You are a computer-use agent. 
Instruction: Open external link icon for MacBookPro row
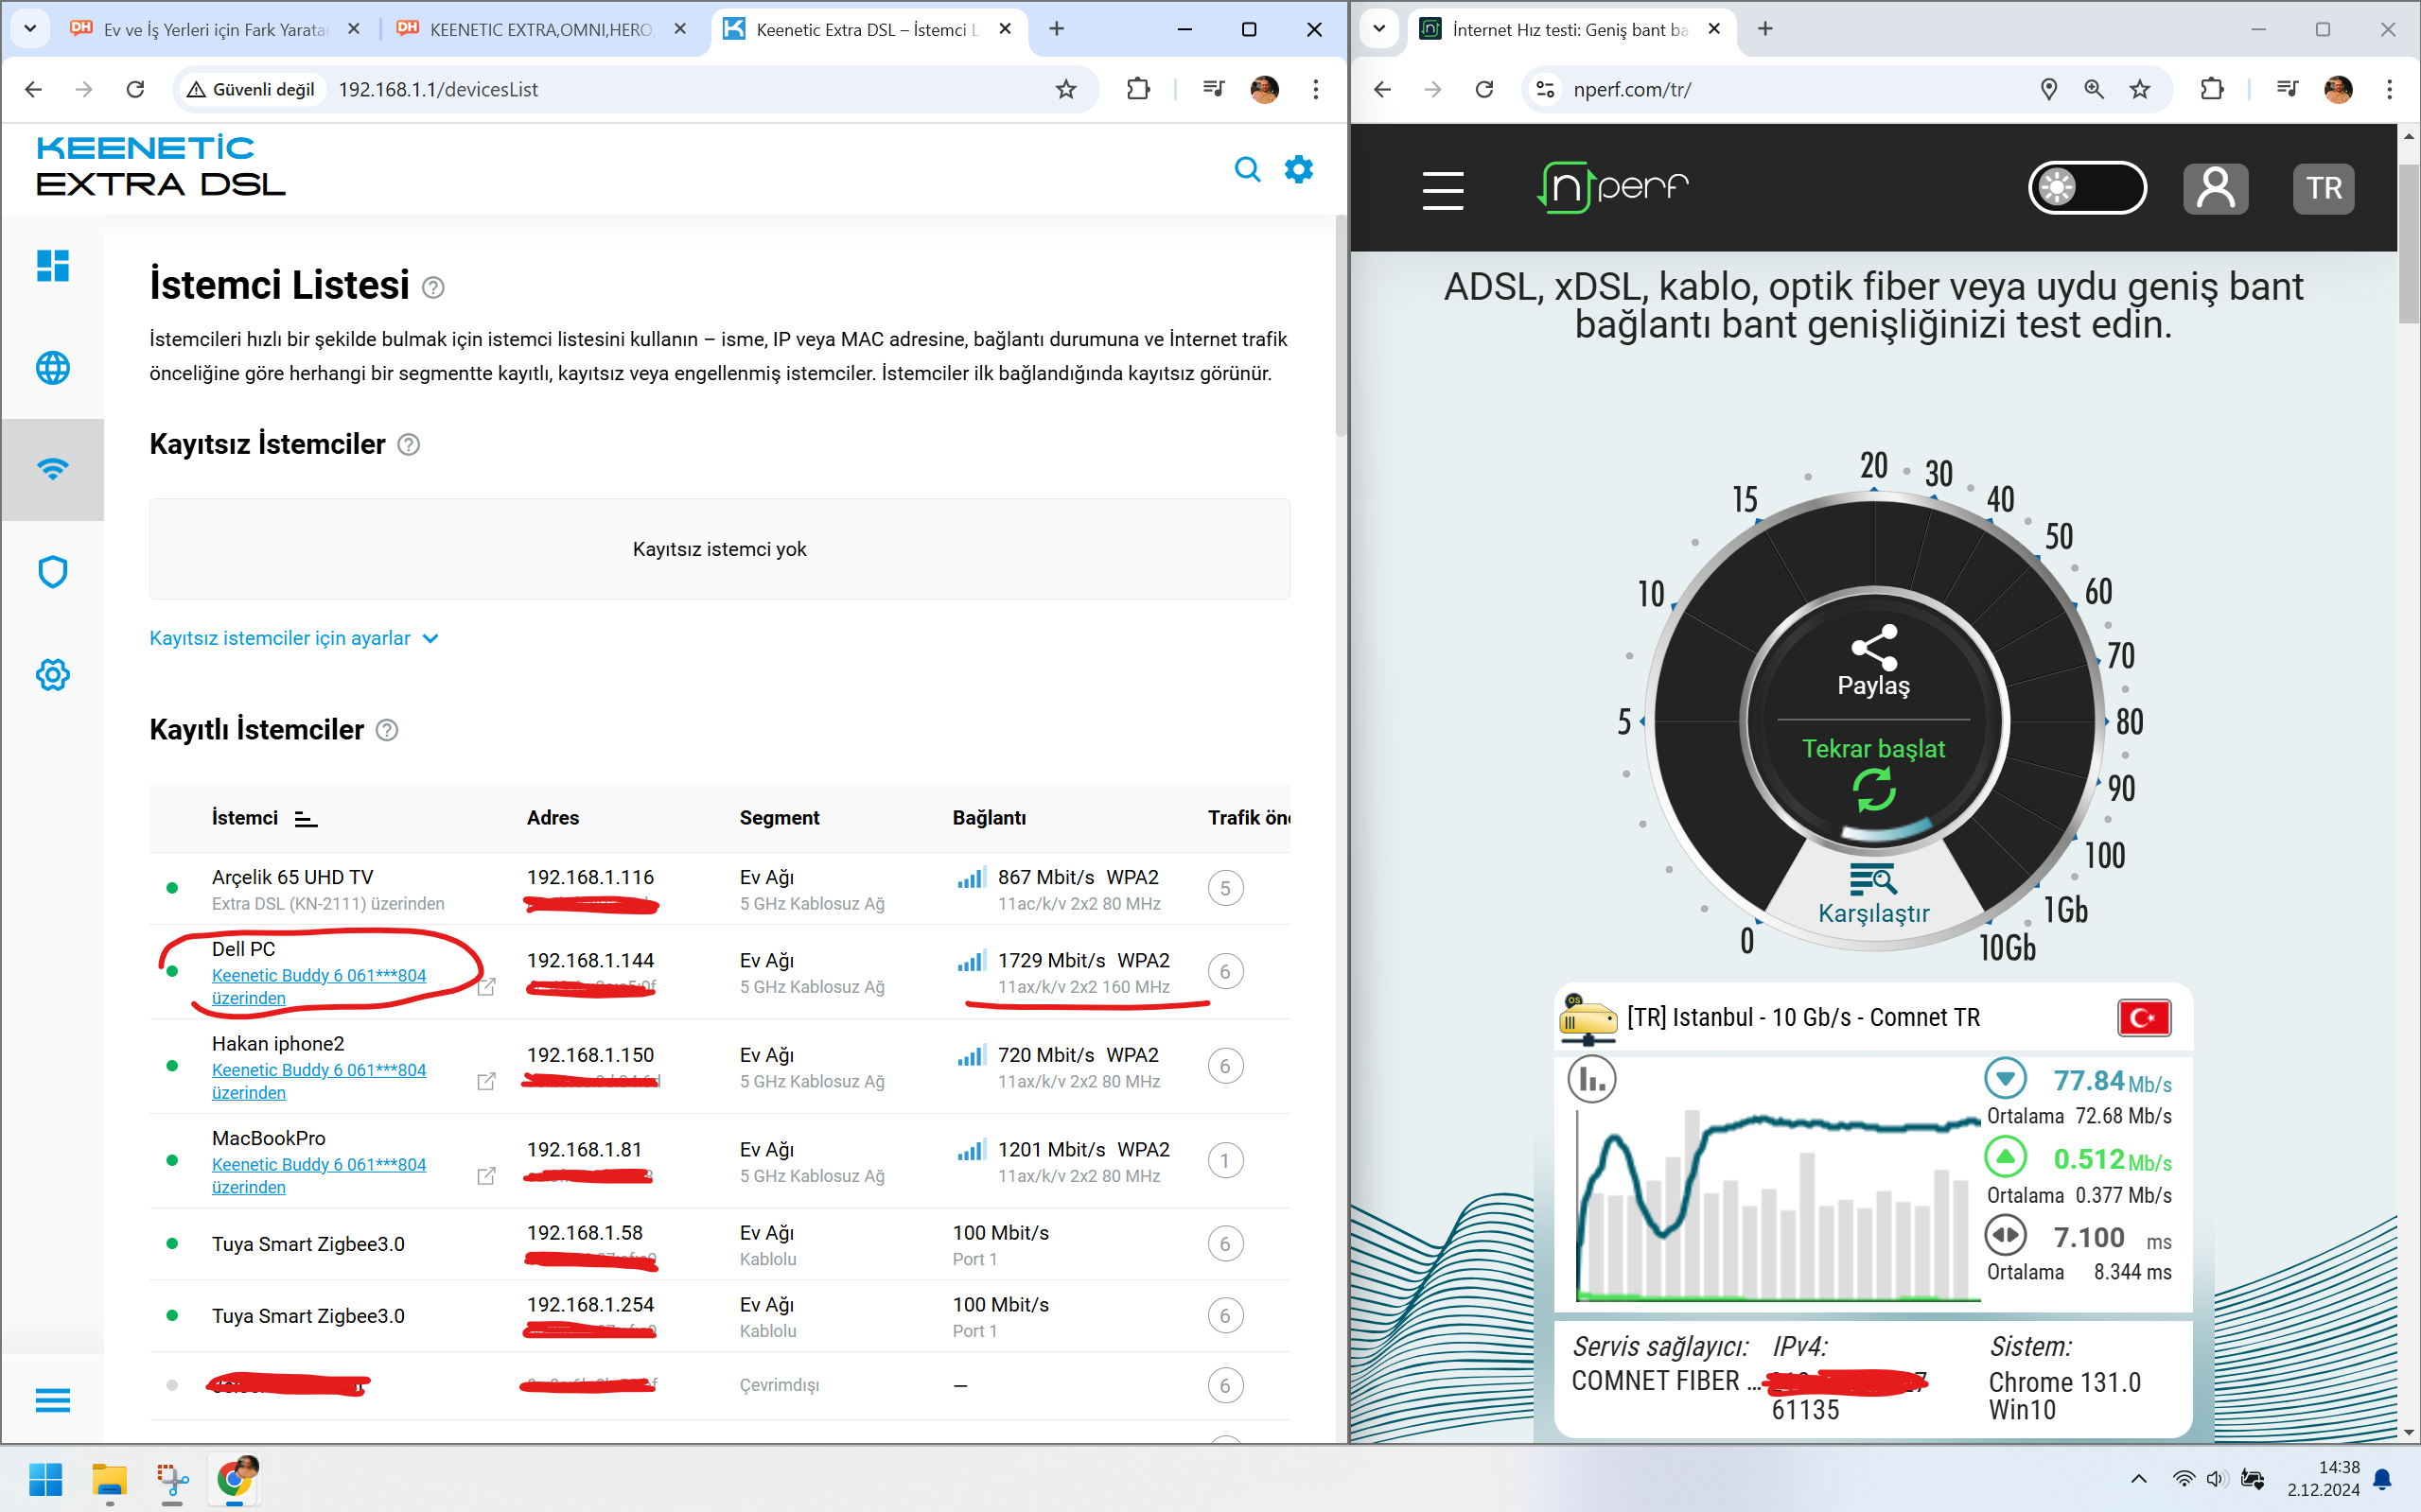tap(486, 1176)
